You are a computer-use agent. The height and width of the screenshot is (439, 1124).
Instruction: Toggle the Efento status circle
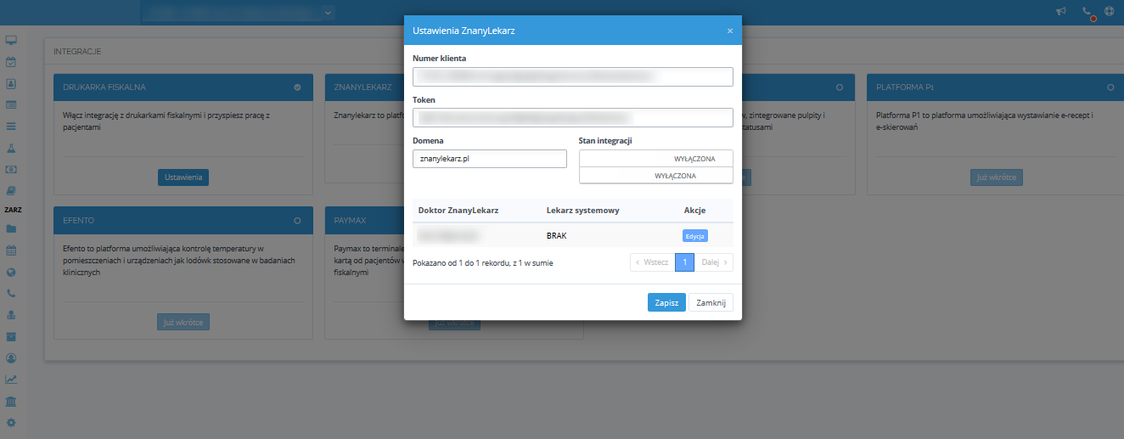coord(297,220)
